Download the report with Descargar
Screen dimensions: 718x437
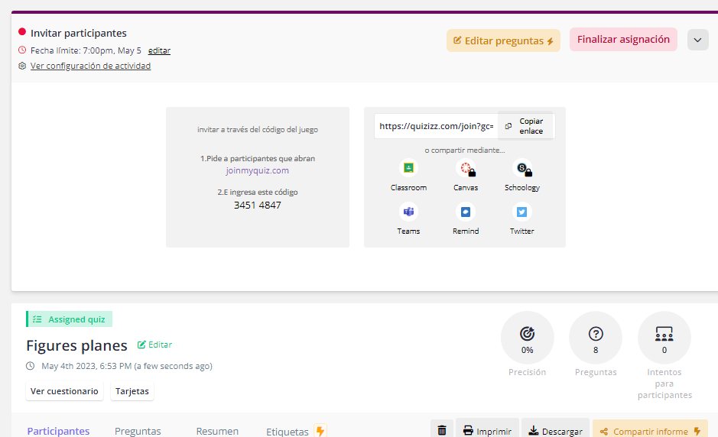coord(555,431)
